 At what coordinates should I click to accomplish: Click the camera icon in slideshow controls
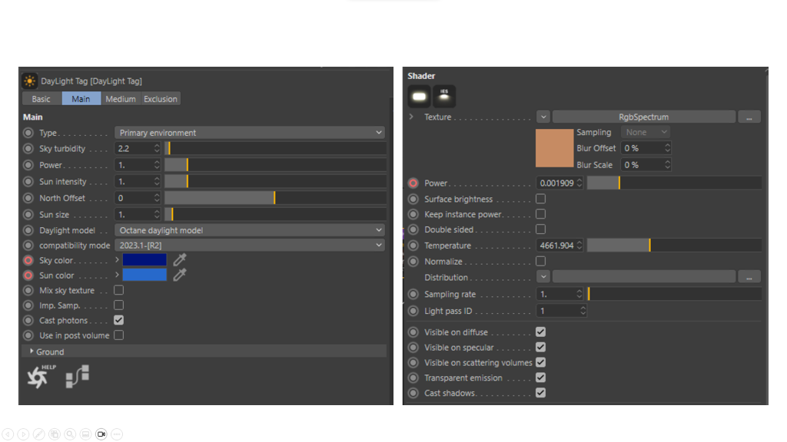point(101,434)
